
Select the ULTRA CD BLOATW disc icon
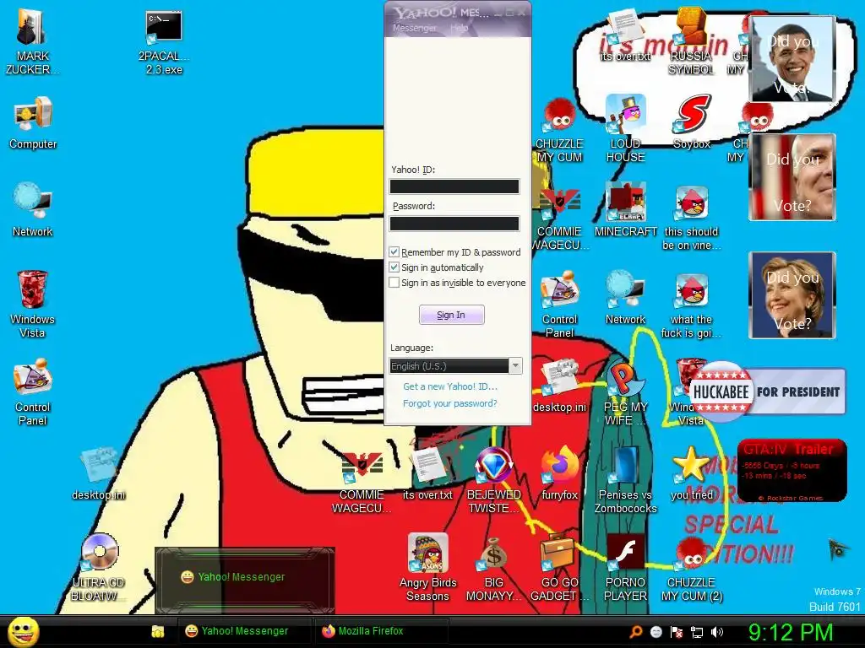pos(100,566)
